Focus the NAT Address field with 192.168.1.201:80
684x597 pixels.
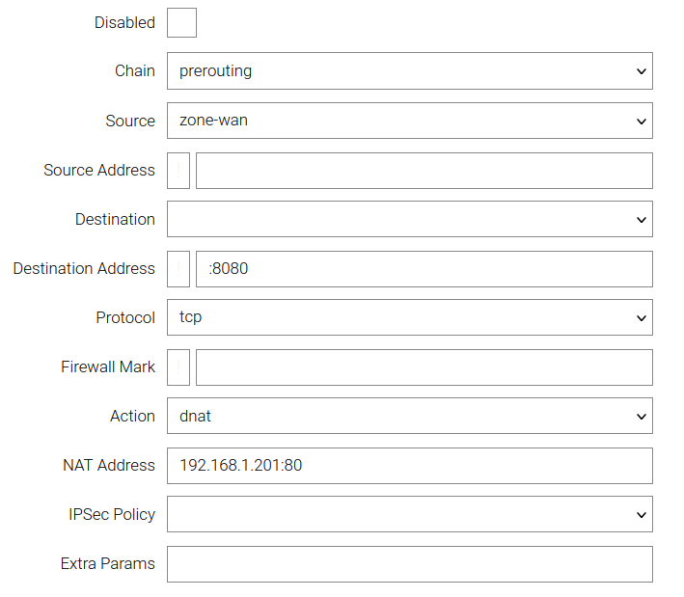[409, 465]
